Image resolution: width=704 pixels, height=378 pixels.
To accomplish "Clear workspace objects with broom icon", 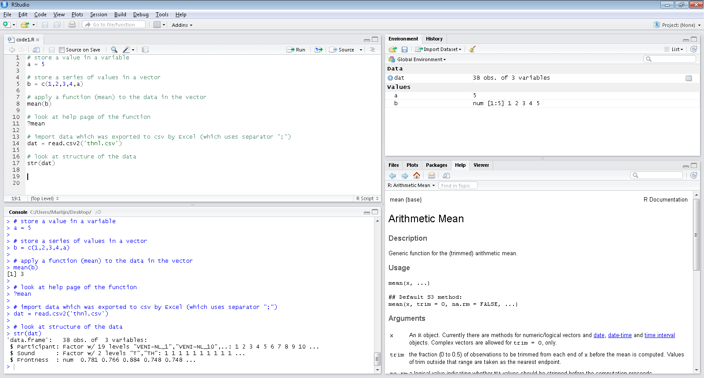I will pyautogui.click(x=472, y=49).
